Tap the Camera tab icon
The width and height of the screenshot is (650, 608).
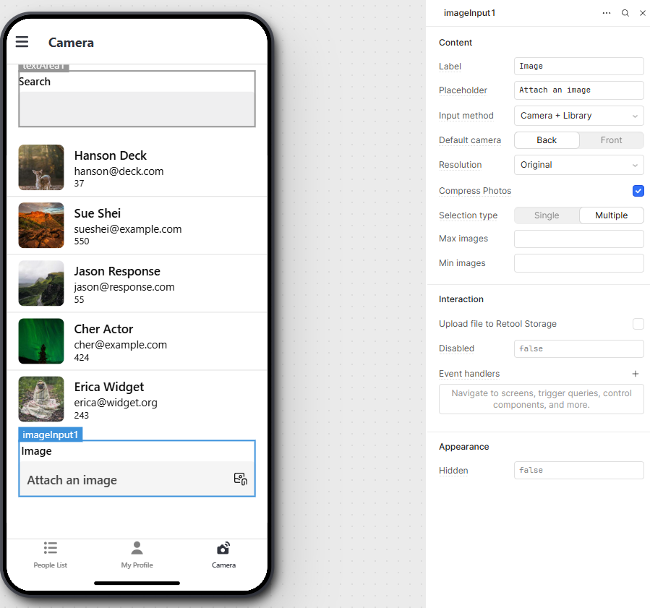pos(223,548)
